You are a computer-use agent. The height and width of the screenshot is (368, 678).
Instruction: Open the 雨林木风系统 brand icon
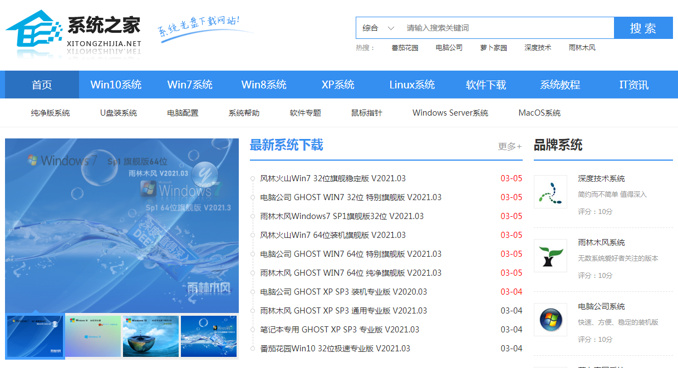pos(551,256)
